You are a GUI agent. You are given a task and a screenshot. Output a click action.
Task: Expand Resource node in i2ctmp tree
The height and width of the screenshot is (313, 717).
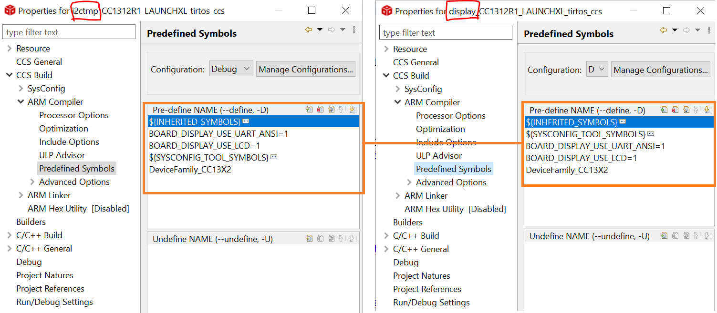(x=10, y=48)
